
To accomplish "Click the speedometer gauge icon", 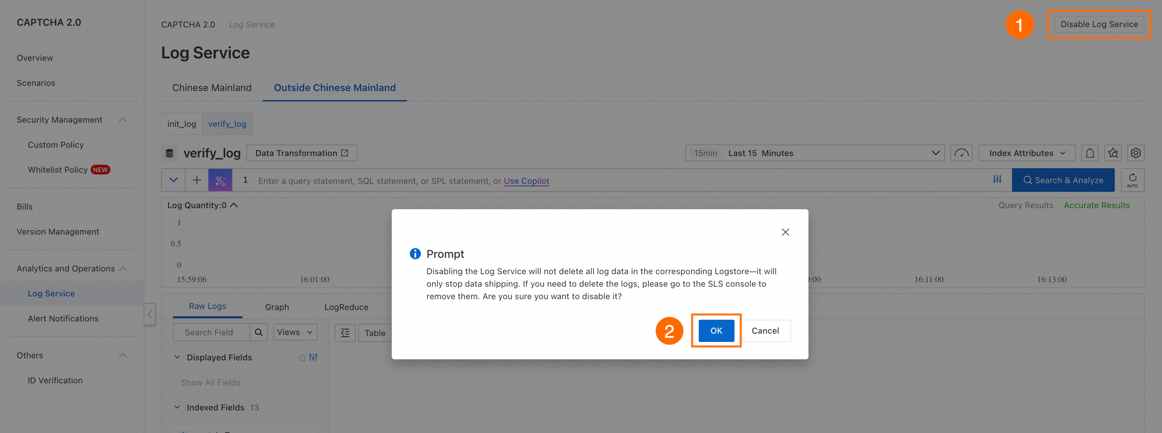I will tap(961, 153).
